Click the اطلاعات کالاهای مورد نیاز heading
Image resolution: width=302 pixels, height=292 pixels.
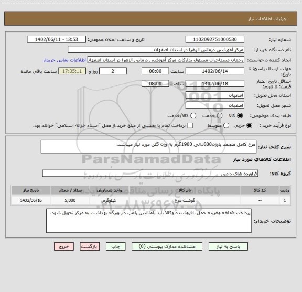[x=262, y=160]
